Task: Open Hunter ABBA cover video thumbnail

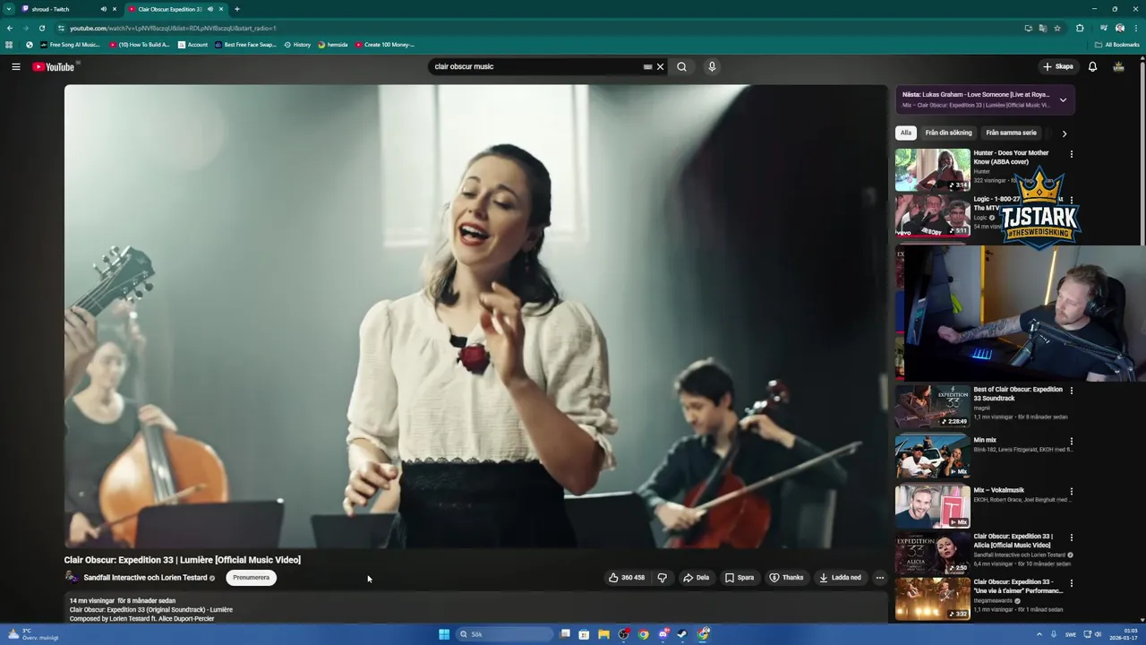Action: coord(932,169)
